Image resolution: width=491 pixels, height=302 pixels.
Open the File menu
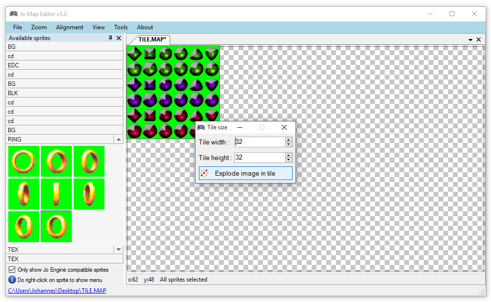(18, 27)
